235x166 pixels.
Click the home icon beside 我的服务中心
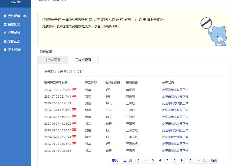click(x=5, y=16)
